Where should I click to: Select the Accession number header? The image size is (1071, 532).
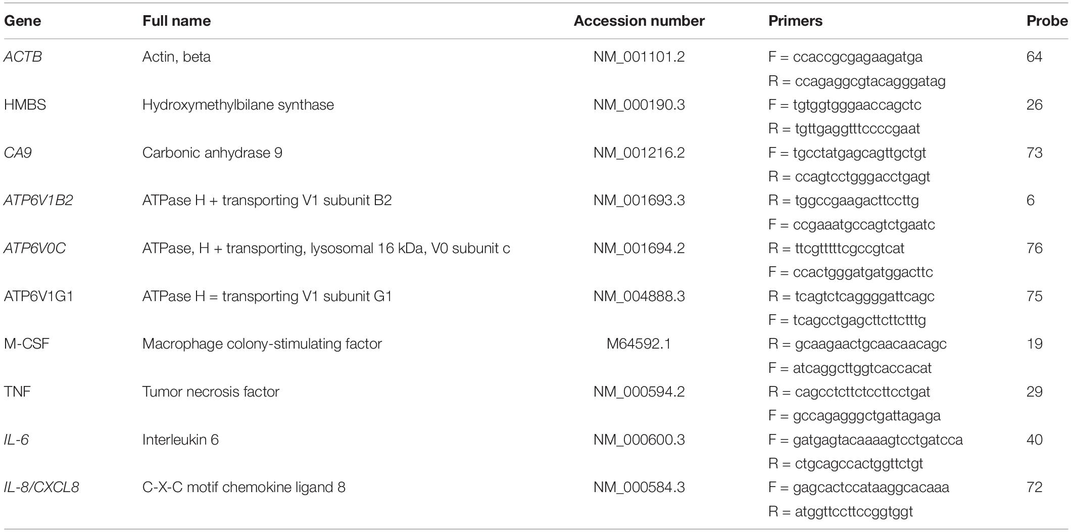[639, 21]
